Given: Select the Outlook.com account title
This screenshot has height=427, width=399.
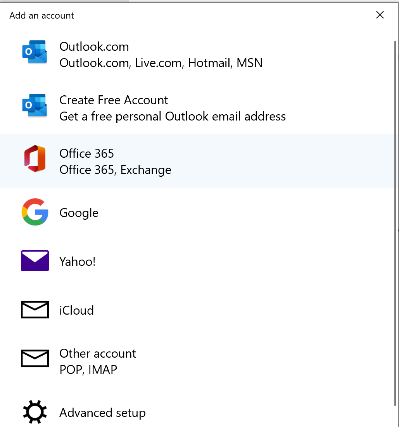Looking at the screenshot, I should [94, 46].
